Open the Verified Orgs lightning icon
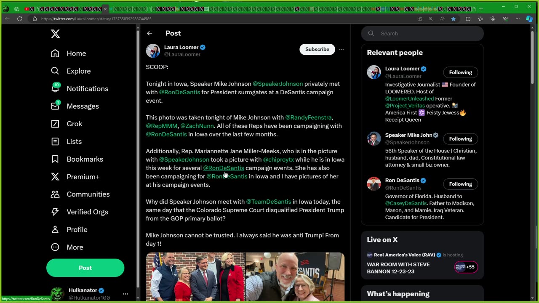This screenshot has height=303, width=539. coord(55,212)
